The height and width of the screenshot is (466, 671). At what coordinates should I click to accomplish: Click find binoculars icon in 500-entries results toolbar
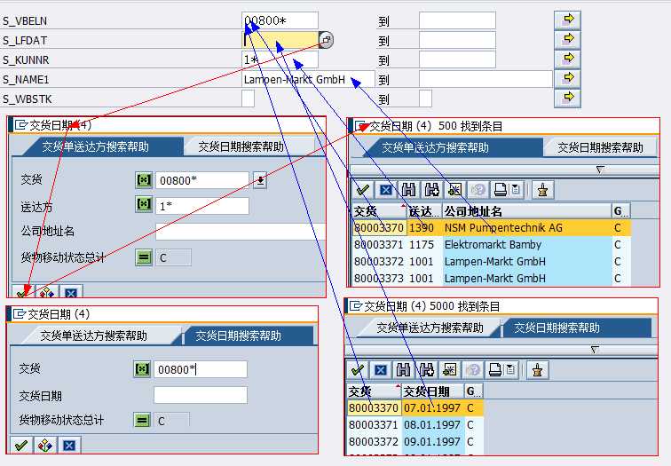tap(408, 190)
